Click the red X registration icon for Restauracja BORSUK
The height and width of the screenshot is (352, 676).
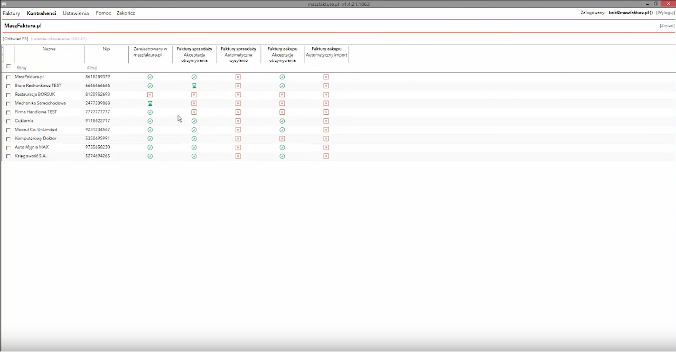point(150,95)
